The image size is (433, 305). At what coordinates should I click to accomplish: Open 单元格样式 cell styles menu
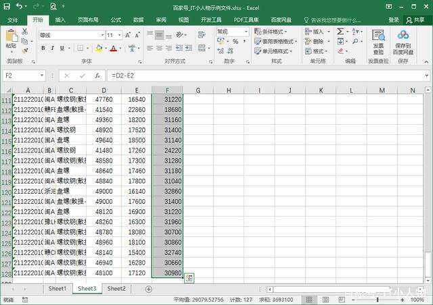pos(273,51)
